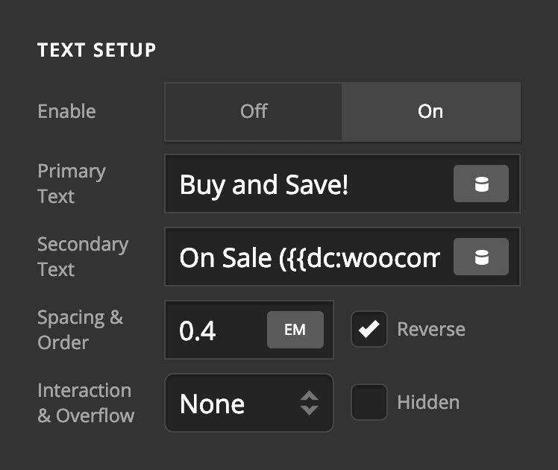Check the Hidden checkbox

[x=369, y=403]
